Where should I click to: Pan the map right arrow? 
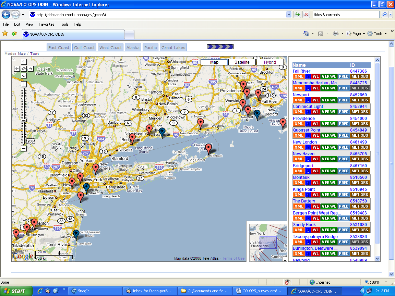31,69
